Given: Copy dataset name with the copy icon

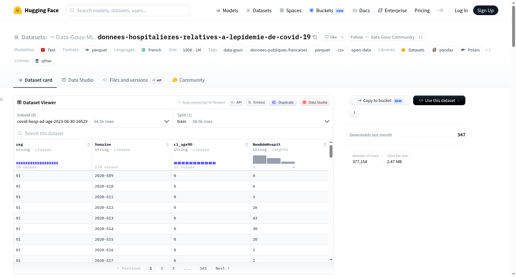Looking at the screenshot, I should pos(315,37).
